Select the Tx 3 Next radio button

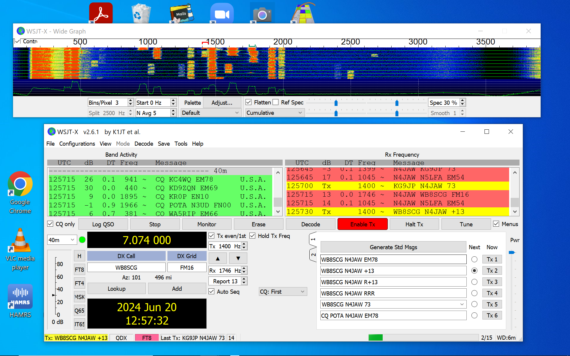point(474,282)
